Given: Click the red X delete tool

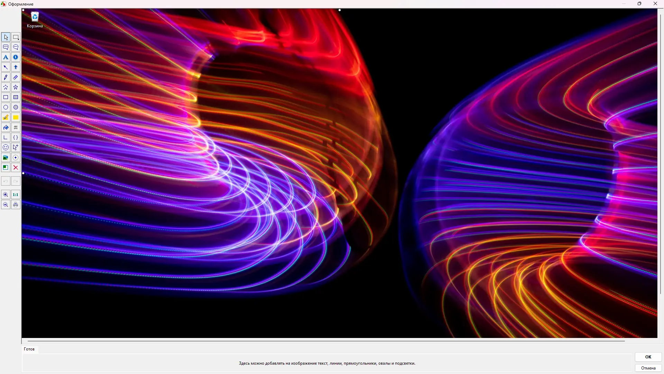Looking at the screenshot, I should [x=16, y=168].
